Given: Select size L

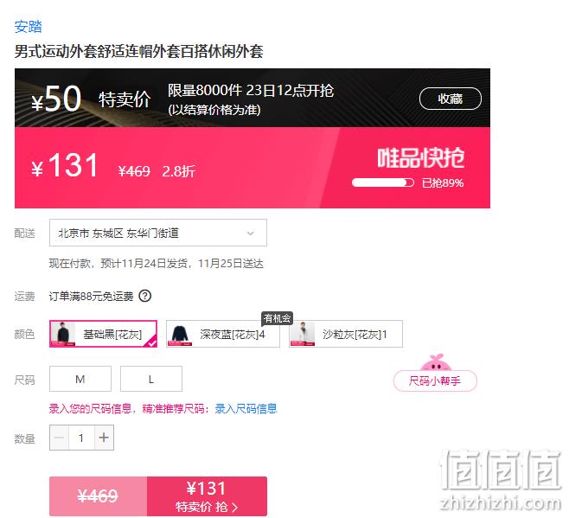Looking at the screenshot, I should coord(151,379).
